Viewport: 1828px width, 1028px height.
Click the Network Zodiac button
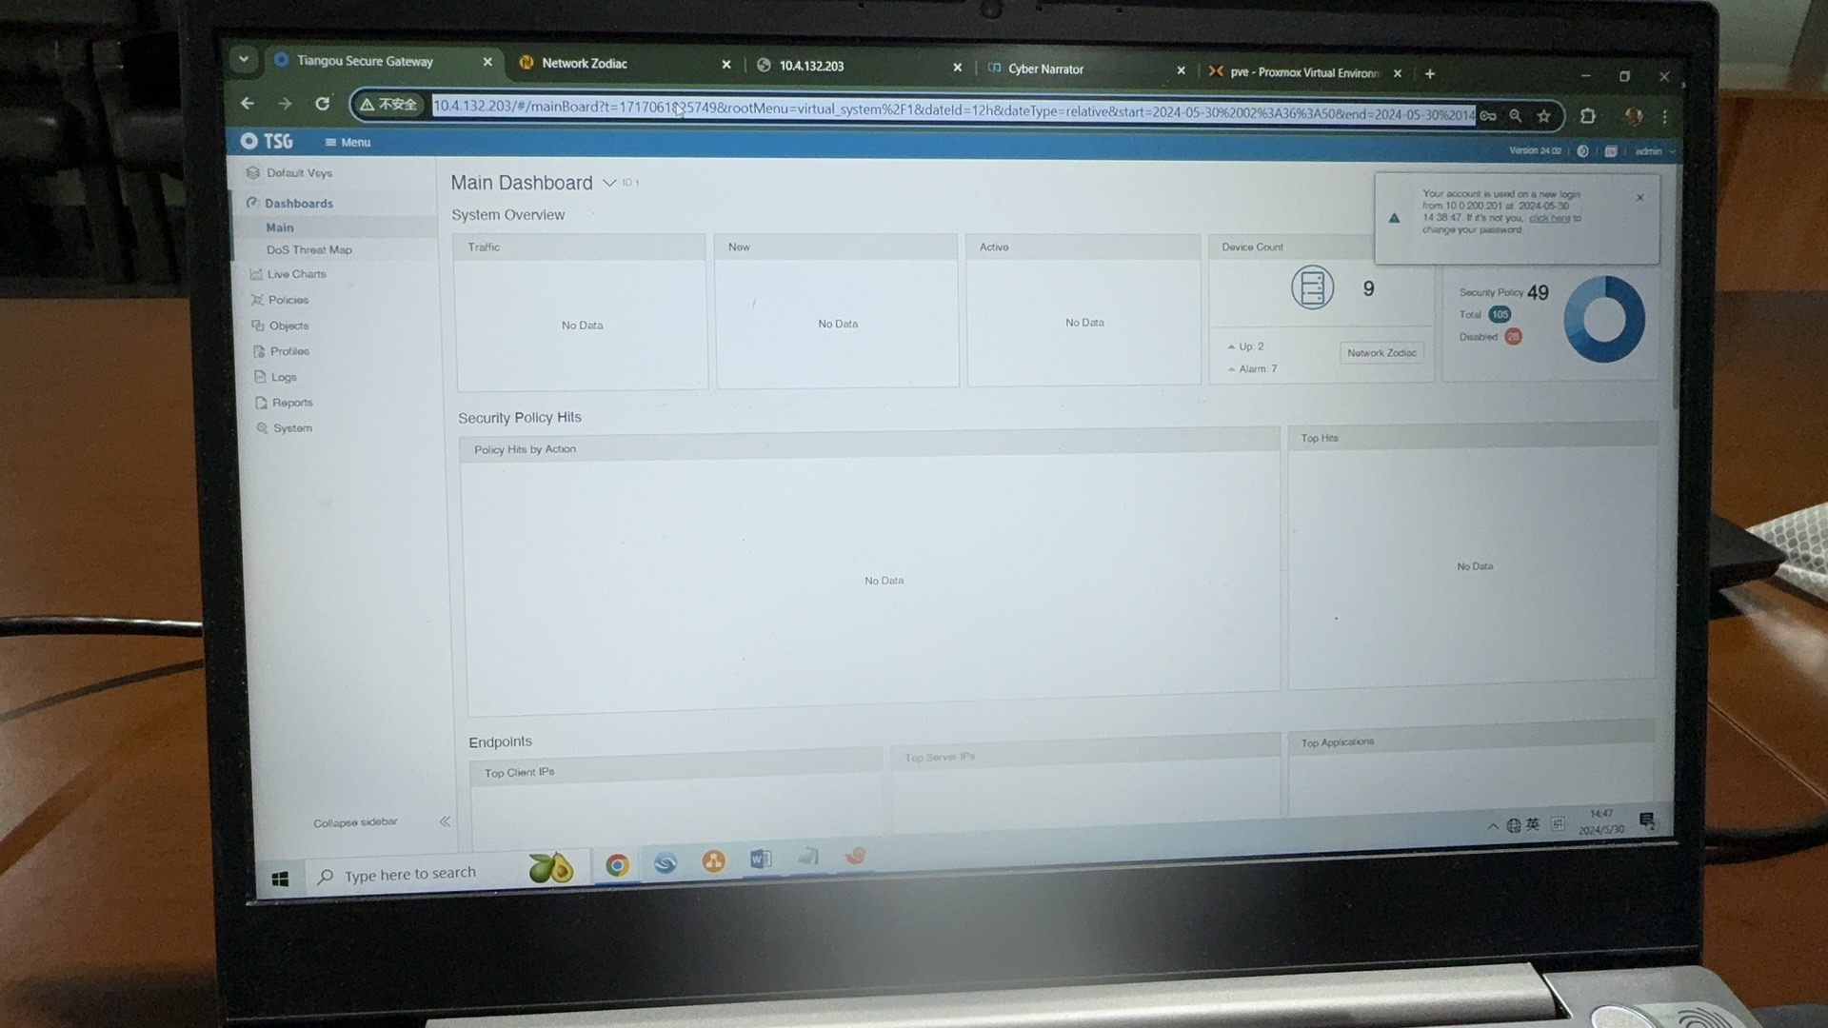[x=1381, y=353]
